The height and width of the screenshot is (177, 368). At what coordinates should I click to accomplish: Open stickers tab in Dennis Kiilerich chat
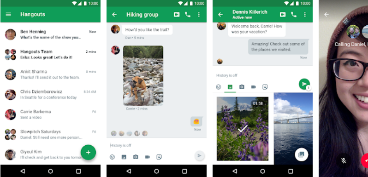(x=265, y=87)
